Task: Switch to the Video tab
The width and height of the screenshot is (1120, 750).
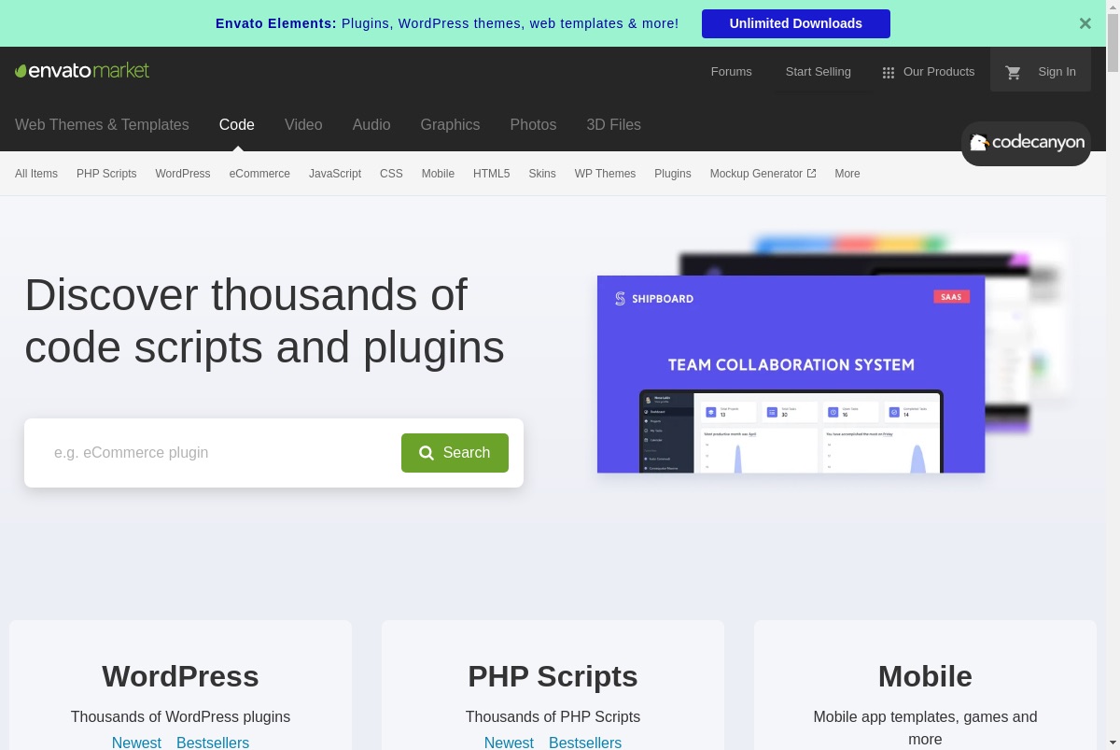Action: (x=303, y=124)
